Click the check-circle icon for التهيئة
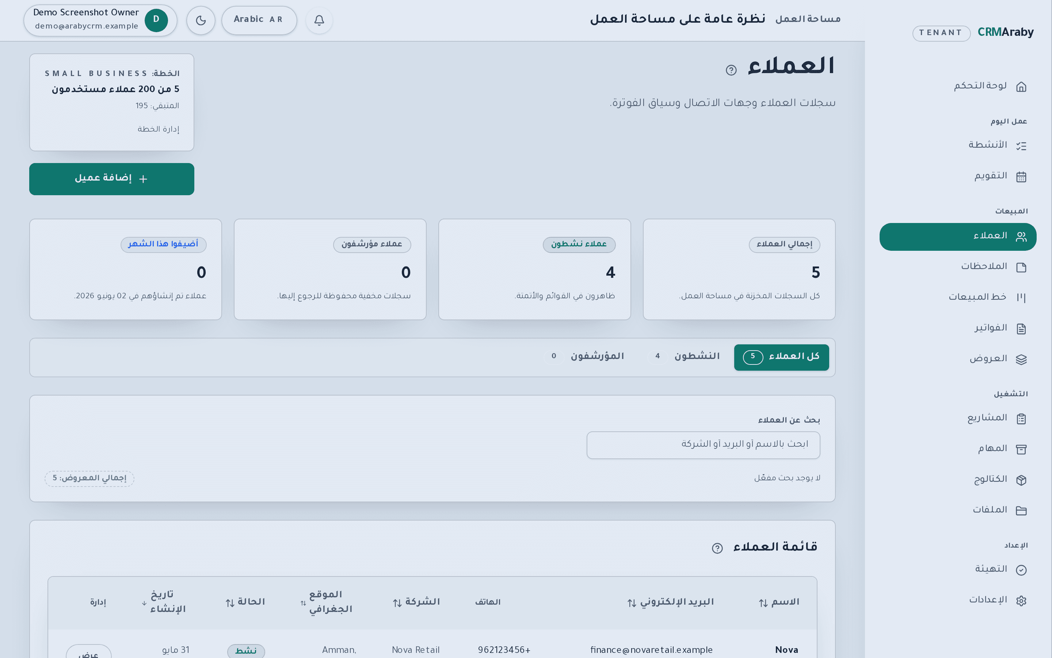This screenshot has height=658, width=1052. coord(1021,570)
